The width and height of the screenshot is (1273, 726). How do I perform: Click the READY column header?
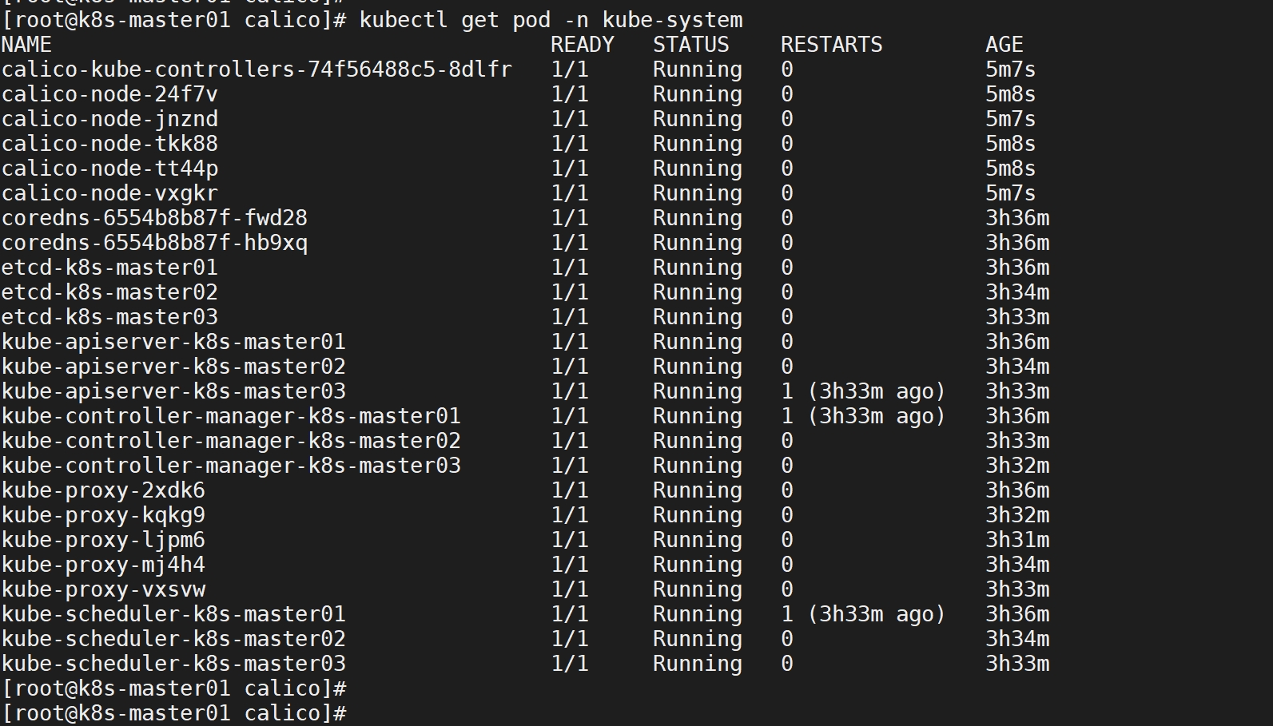click(x=583, y=45)
